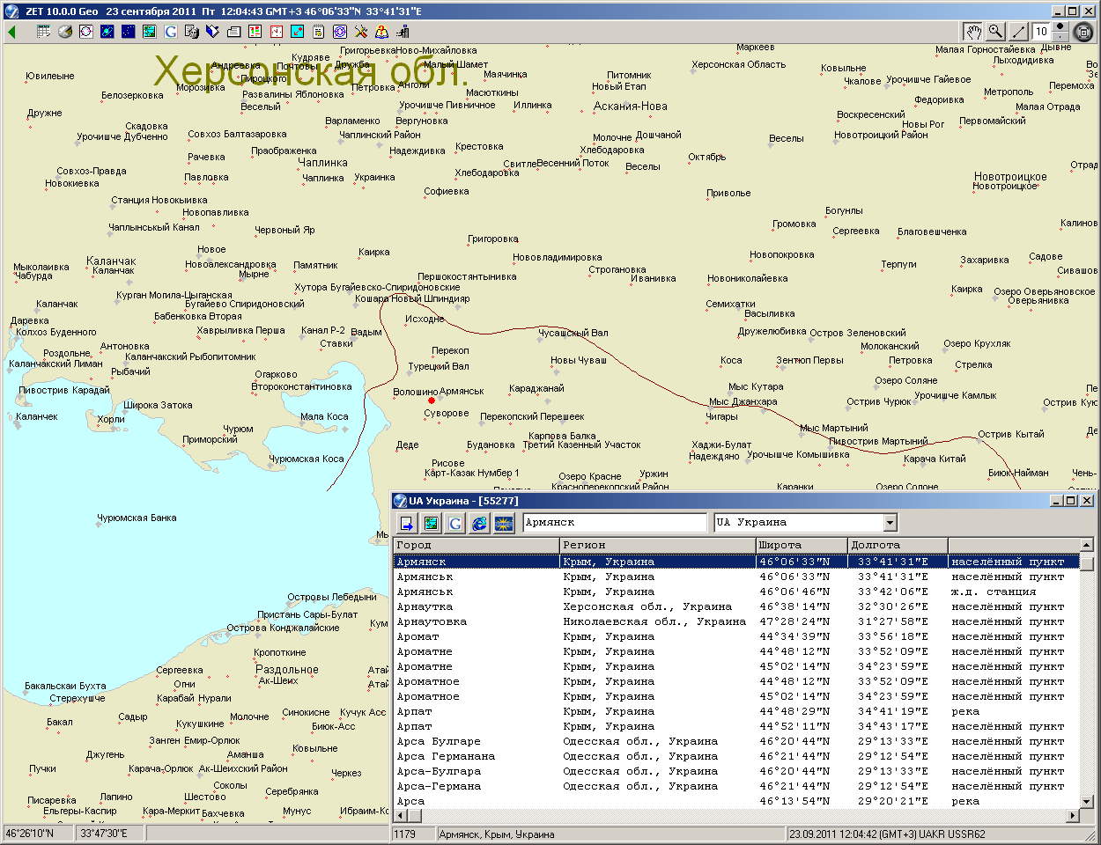Click the fit-to-screen round button
The image size is (1101, 845).
[x=1084, y=33]
